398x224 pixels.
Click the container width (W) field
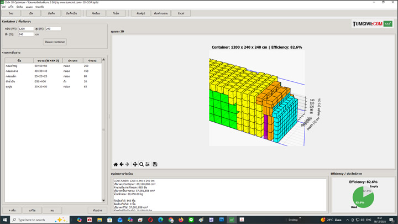(x=26, y=28)
